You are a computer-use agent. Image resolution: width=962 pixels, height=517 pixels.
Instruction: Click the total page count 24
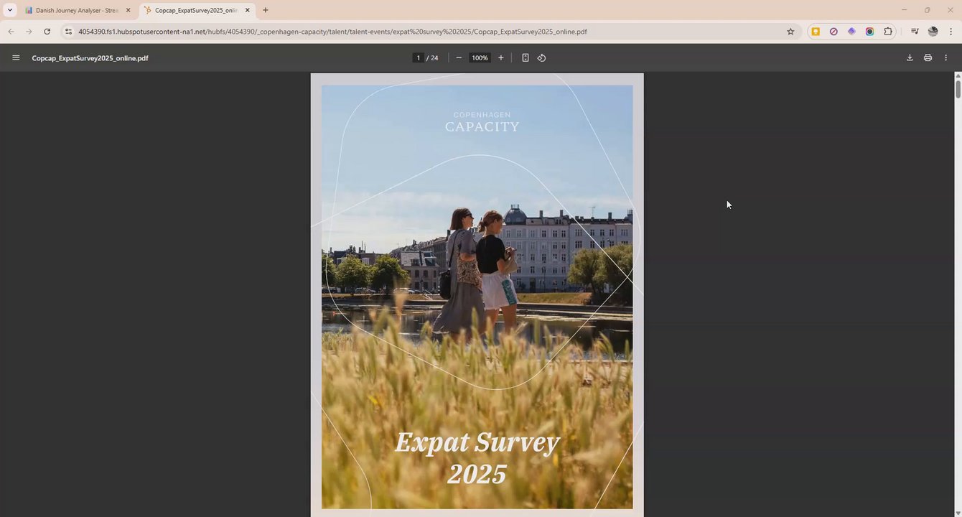(434, 58)
